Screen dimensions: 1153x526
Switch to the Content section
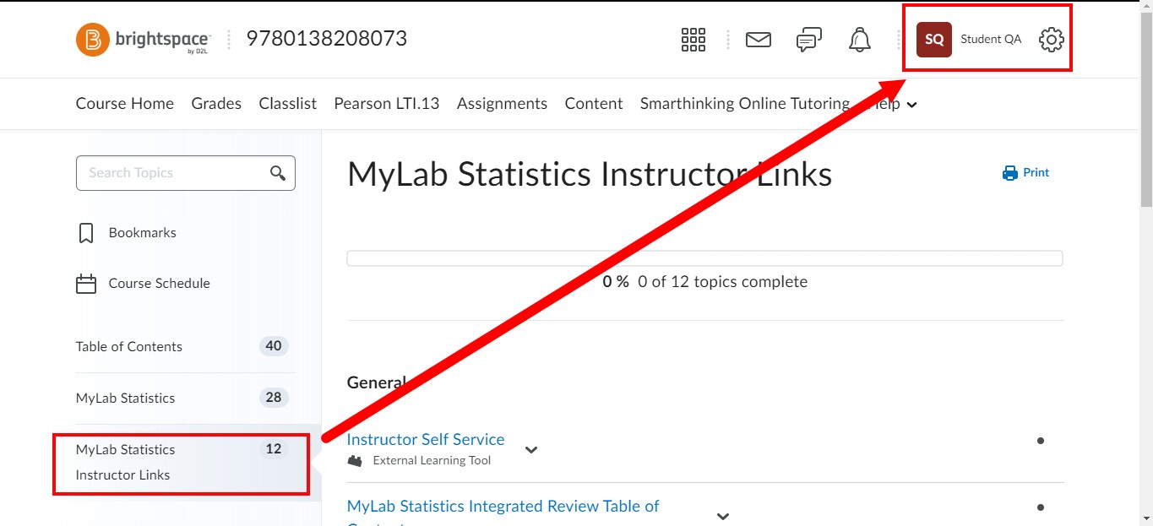click(593, 103)
